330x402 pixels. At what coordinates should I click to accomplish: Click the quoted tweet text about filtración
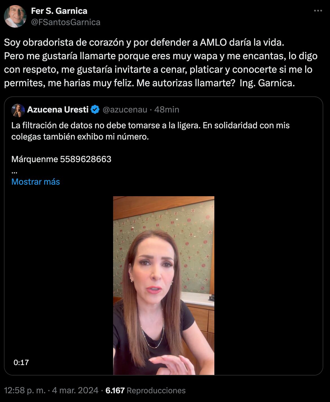(x=151, y=131)
